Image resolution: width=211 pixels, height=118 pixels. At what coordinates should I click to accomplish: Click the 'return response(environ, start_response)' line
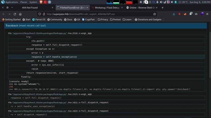[107, 73]
